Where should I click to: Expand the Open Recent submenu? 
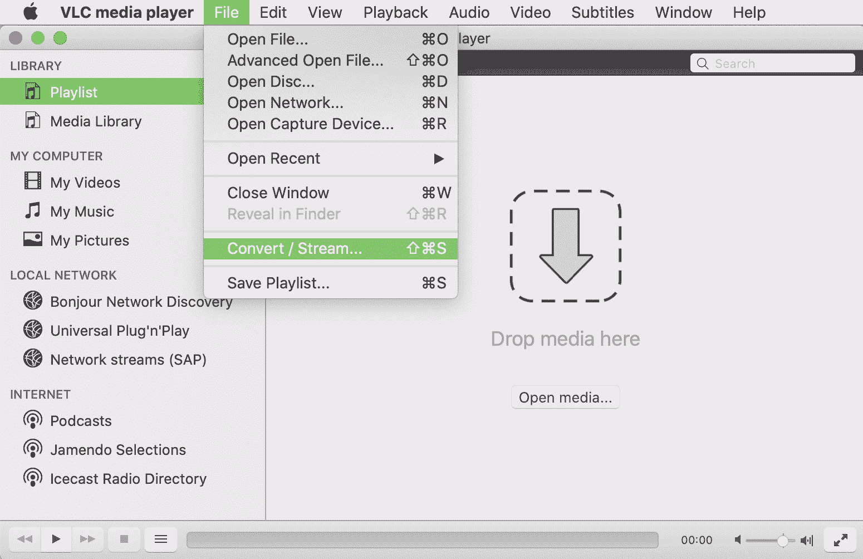(330, 159)
